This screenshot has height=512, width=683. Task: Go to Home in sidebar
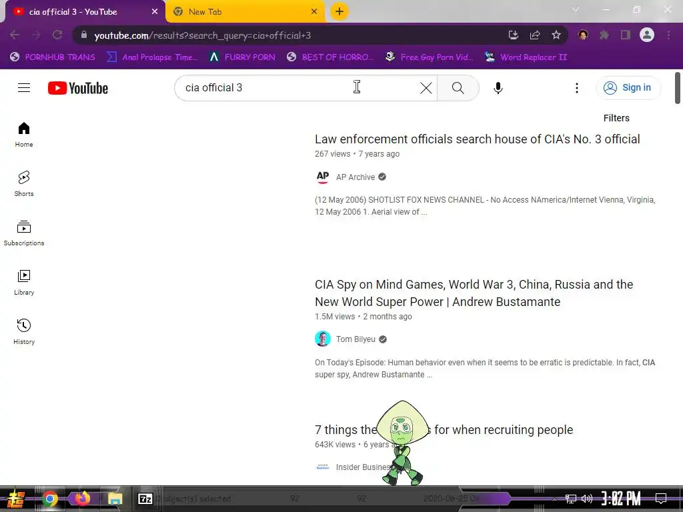click(x=24, y=135)
